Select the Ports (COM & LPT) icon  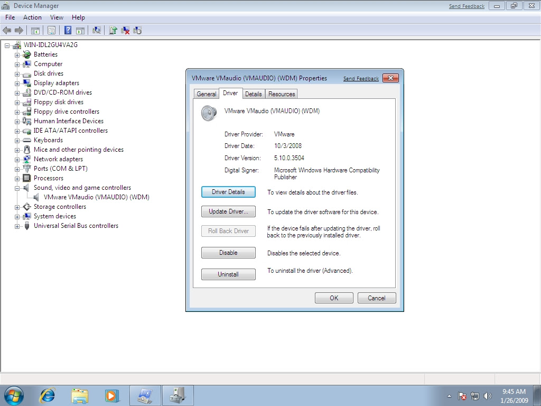point(26,169)
